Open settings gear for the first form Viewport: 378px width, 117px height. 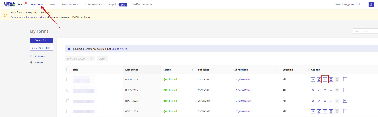(325, 79)
